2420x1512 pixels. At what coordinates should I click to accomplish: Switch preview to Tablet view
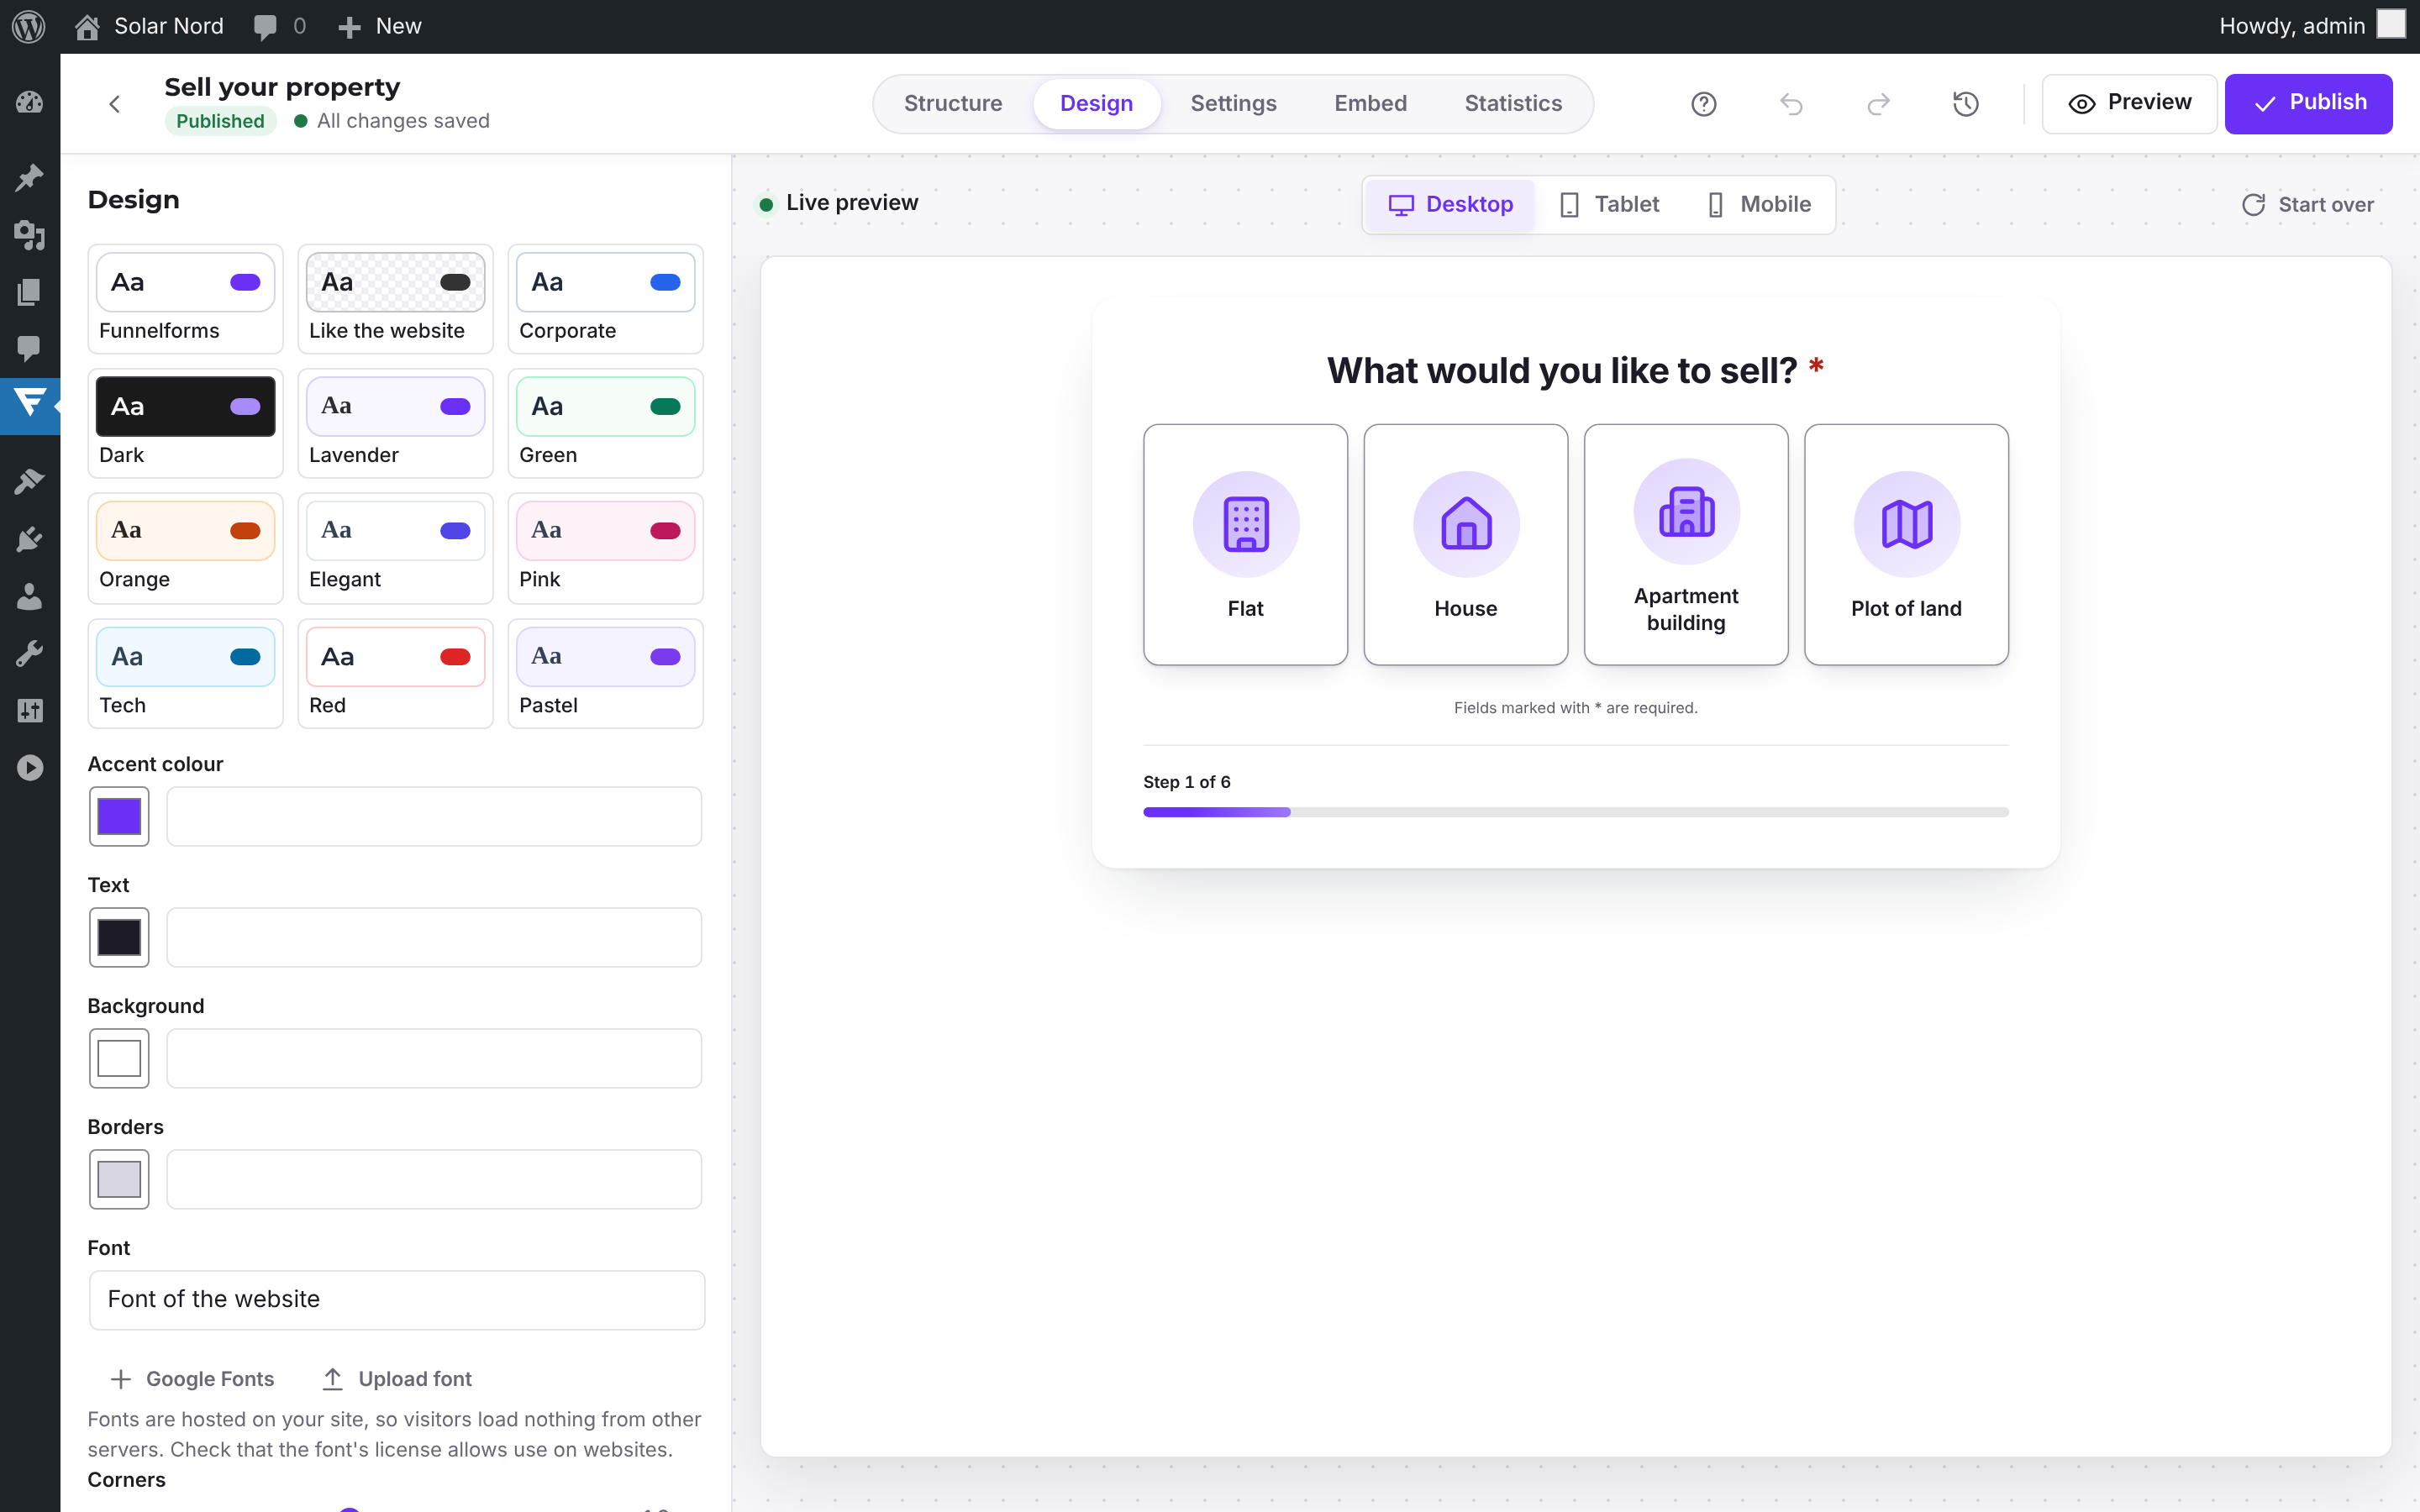pyautogui.click(x=1609, y=204)
